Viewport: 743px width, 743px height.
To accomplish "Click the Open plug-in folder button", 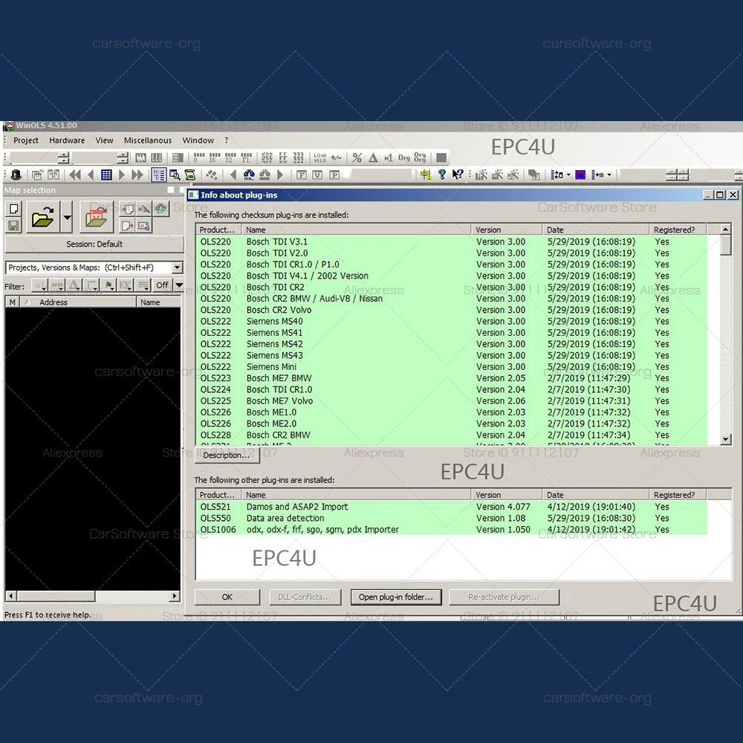I will point(395,597).
